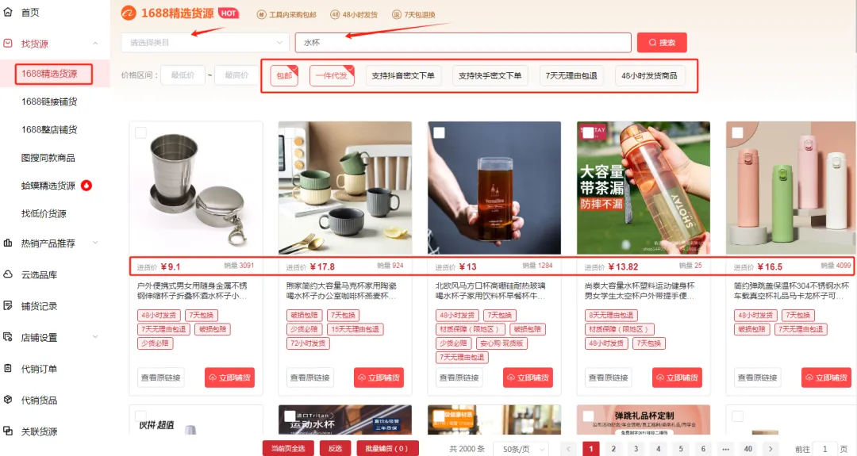Click the 48小时发货 icon at top

(335, 15)
